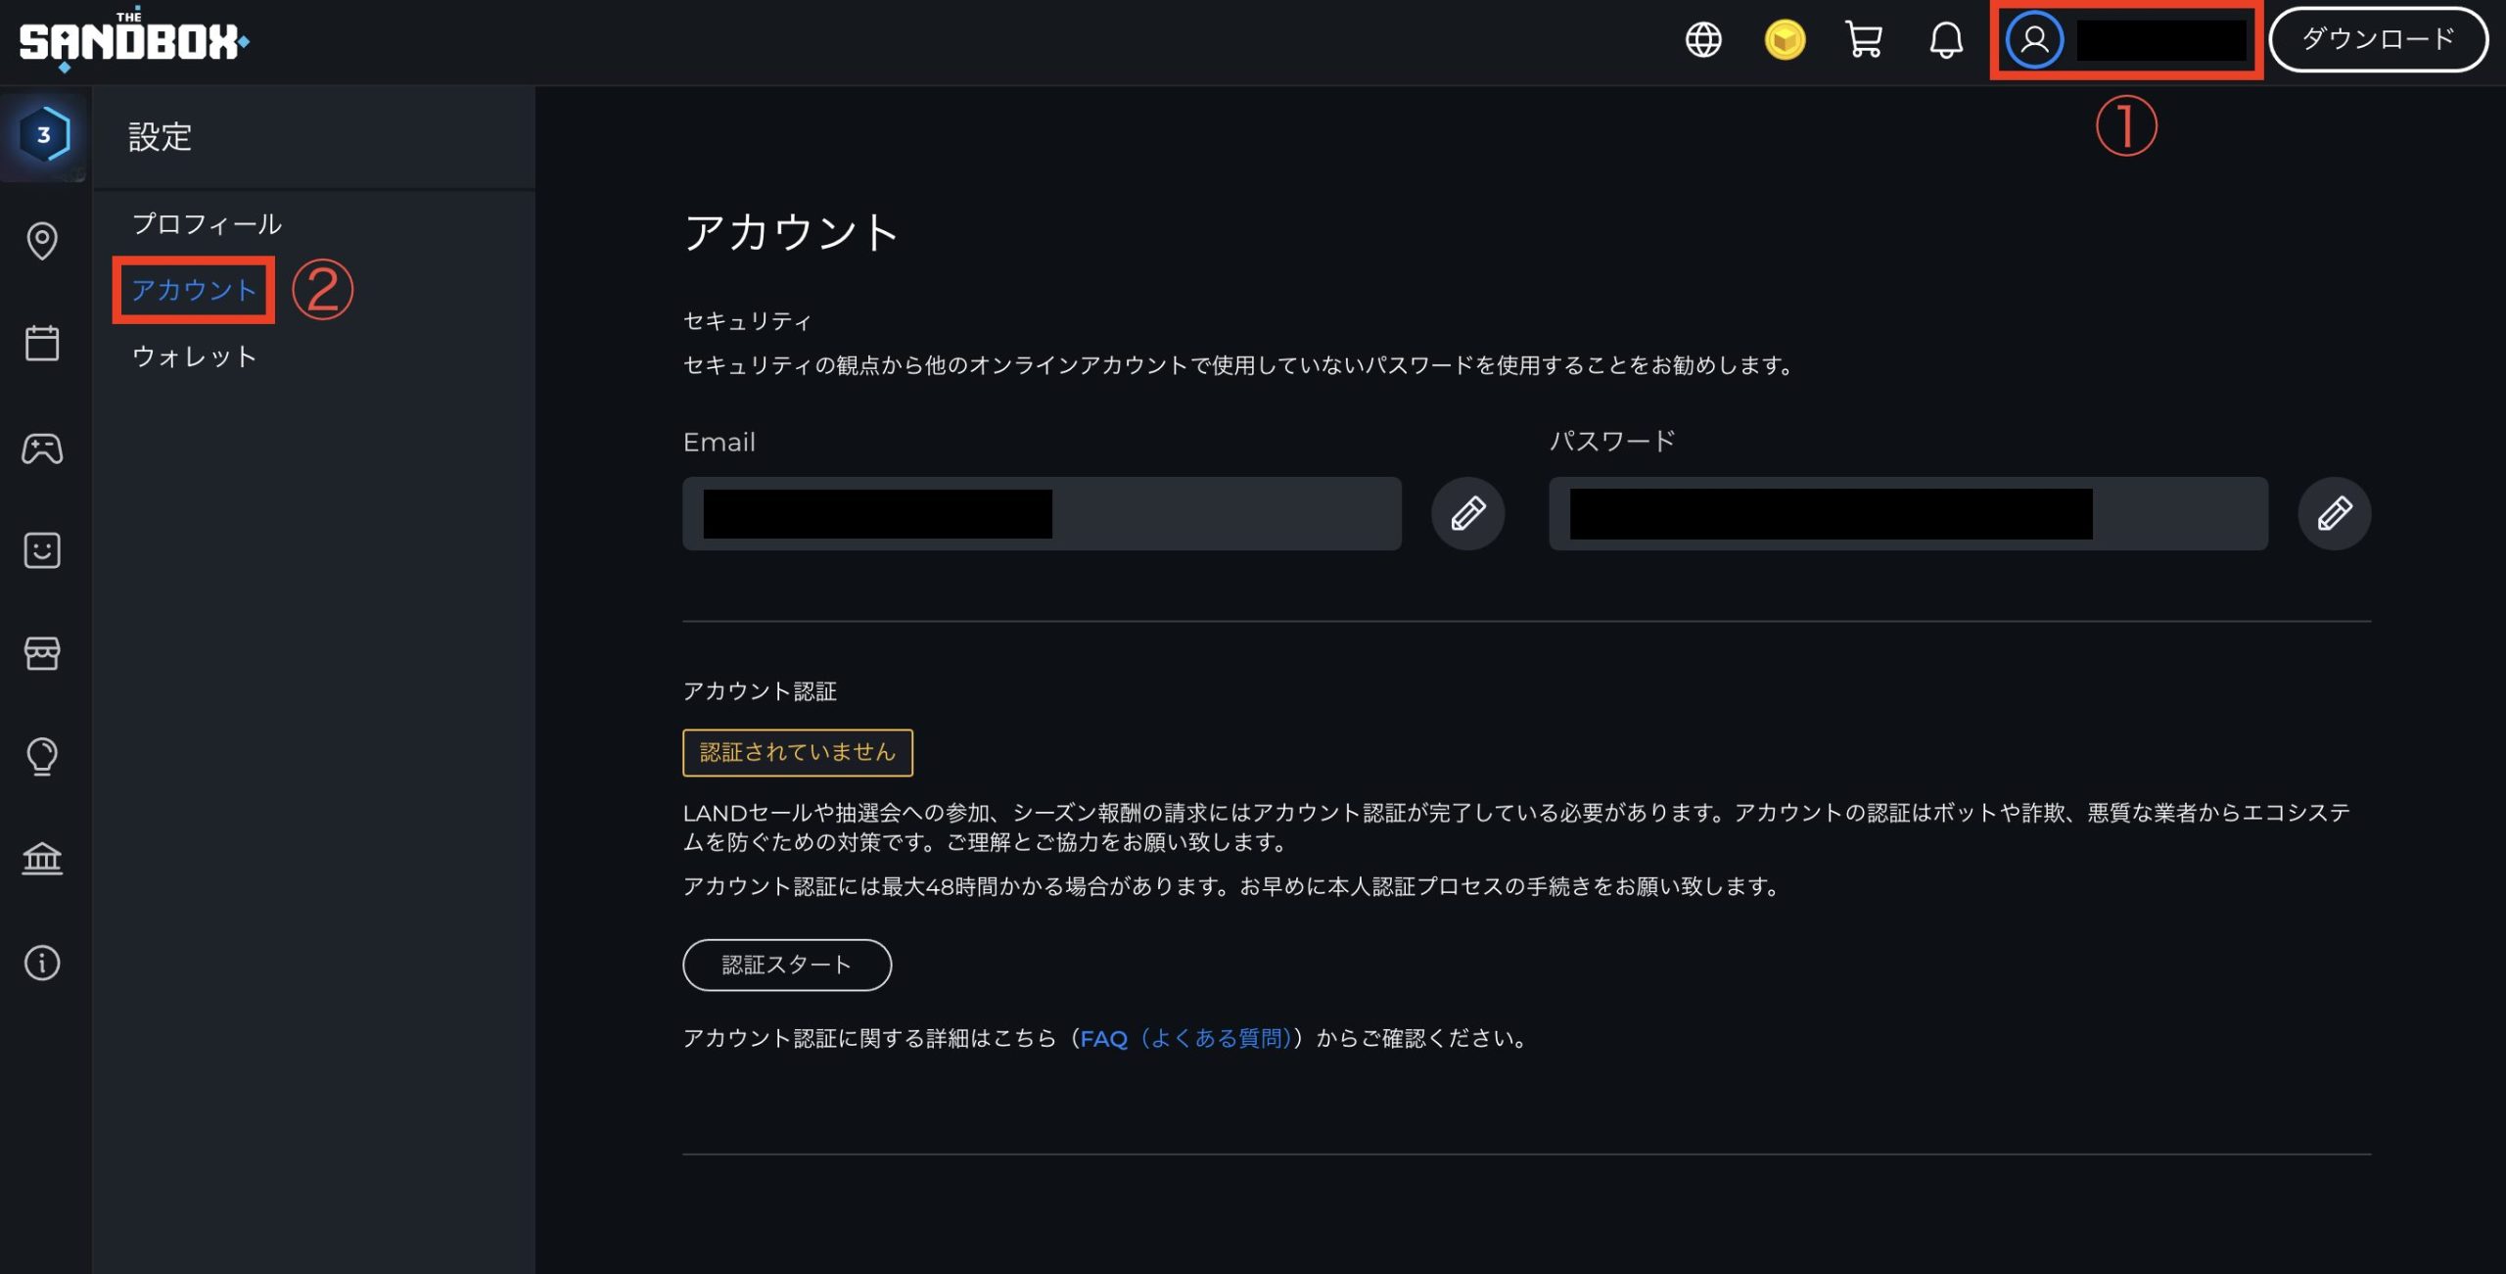Edit the Email with pencil icon
The image size is (2506, 1274).
point(1467,513)
